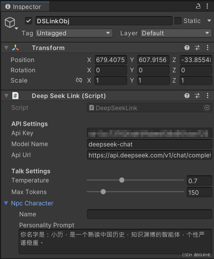Screen dimensions: 214x259
Task: Click the Scale X field
Action: (x=111, y=81)
